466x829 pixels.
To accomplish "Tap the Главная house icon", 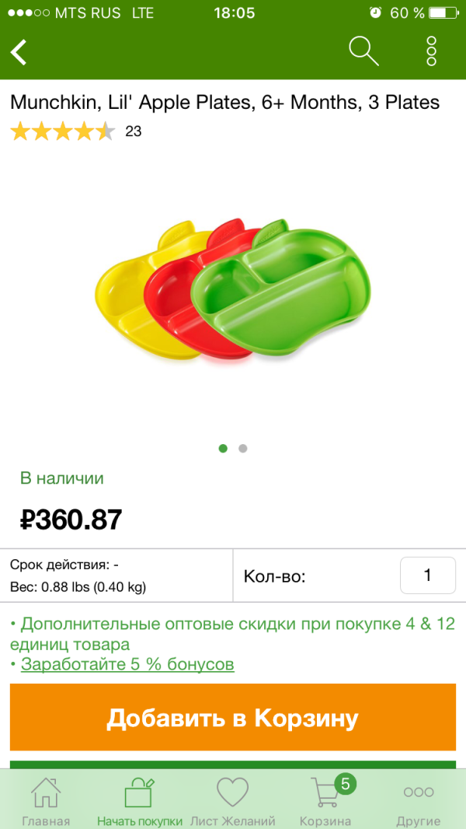I will (45, 793).
